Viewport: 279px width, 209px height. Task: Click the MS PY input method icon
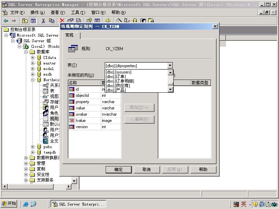pos(236,204)
